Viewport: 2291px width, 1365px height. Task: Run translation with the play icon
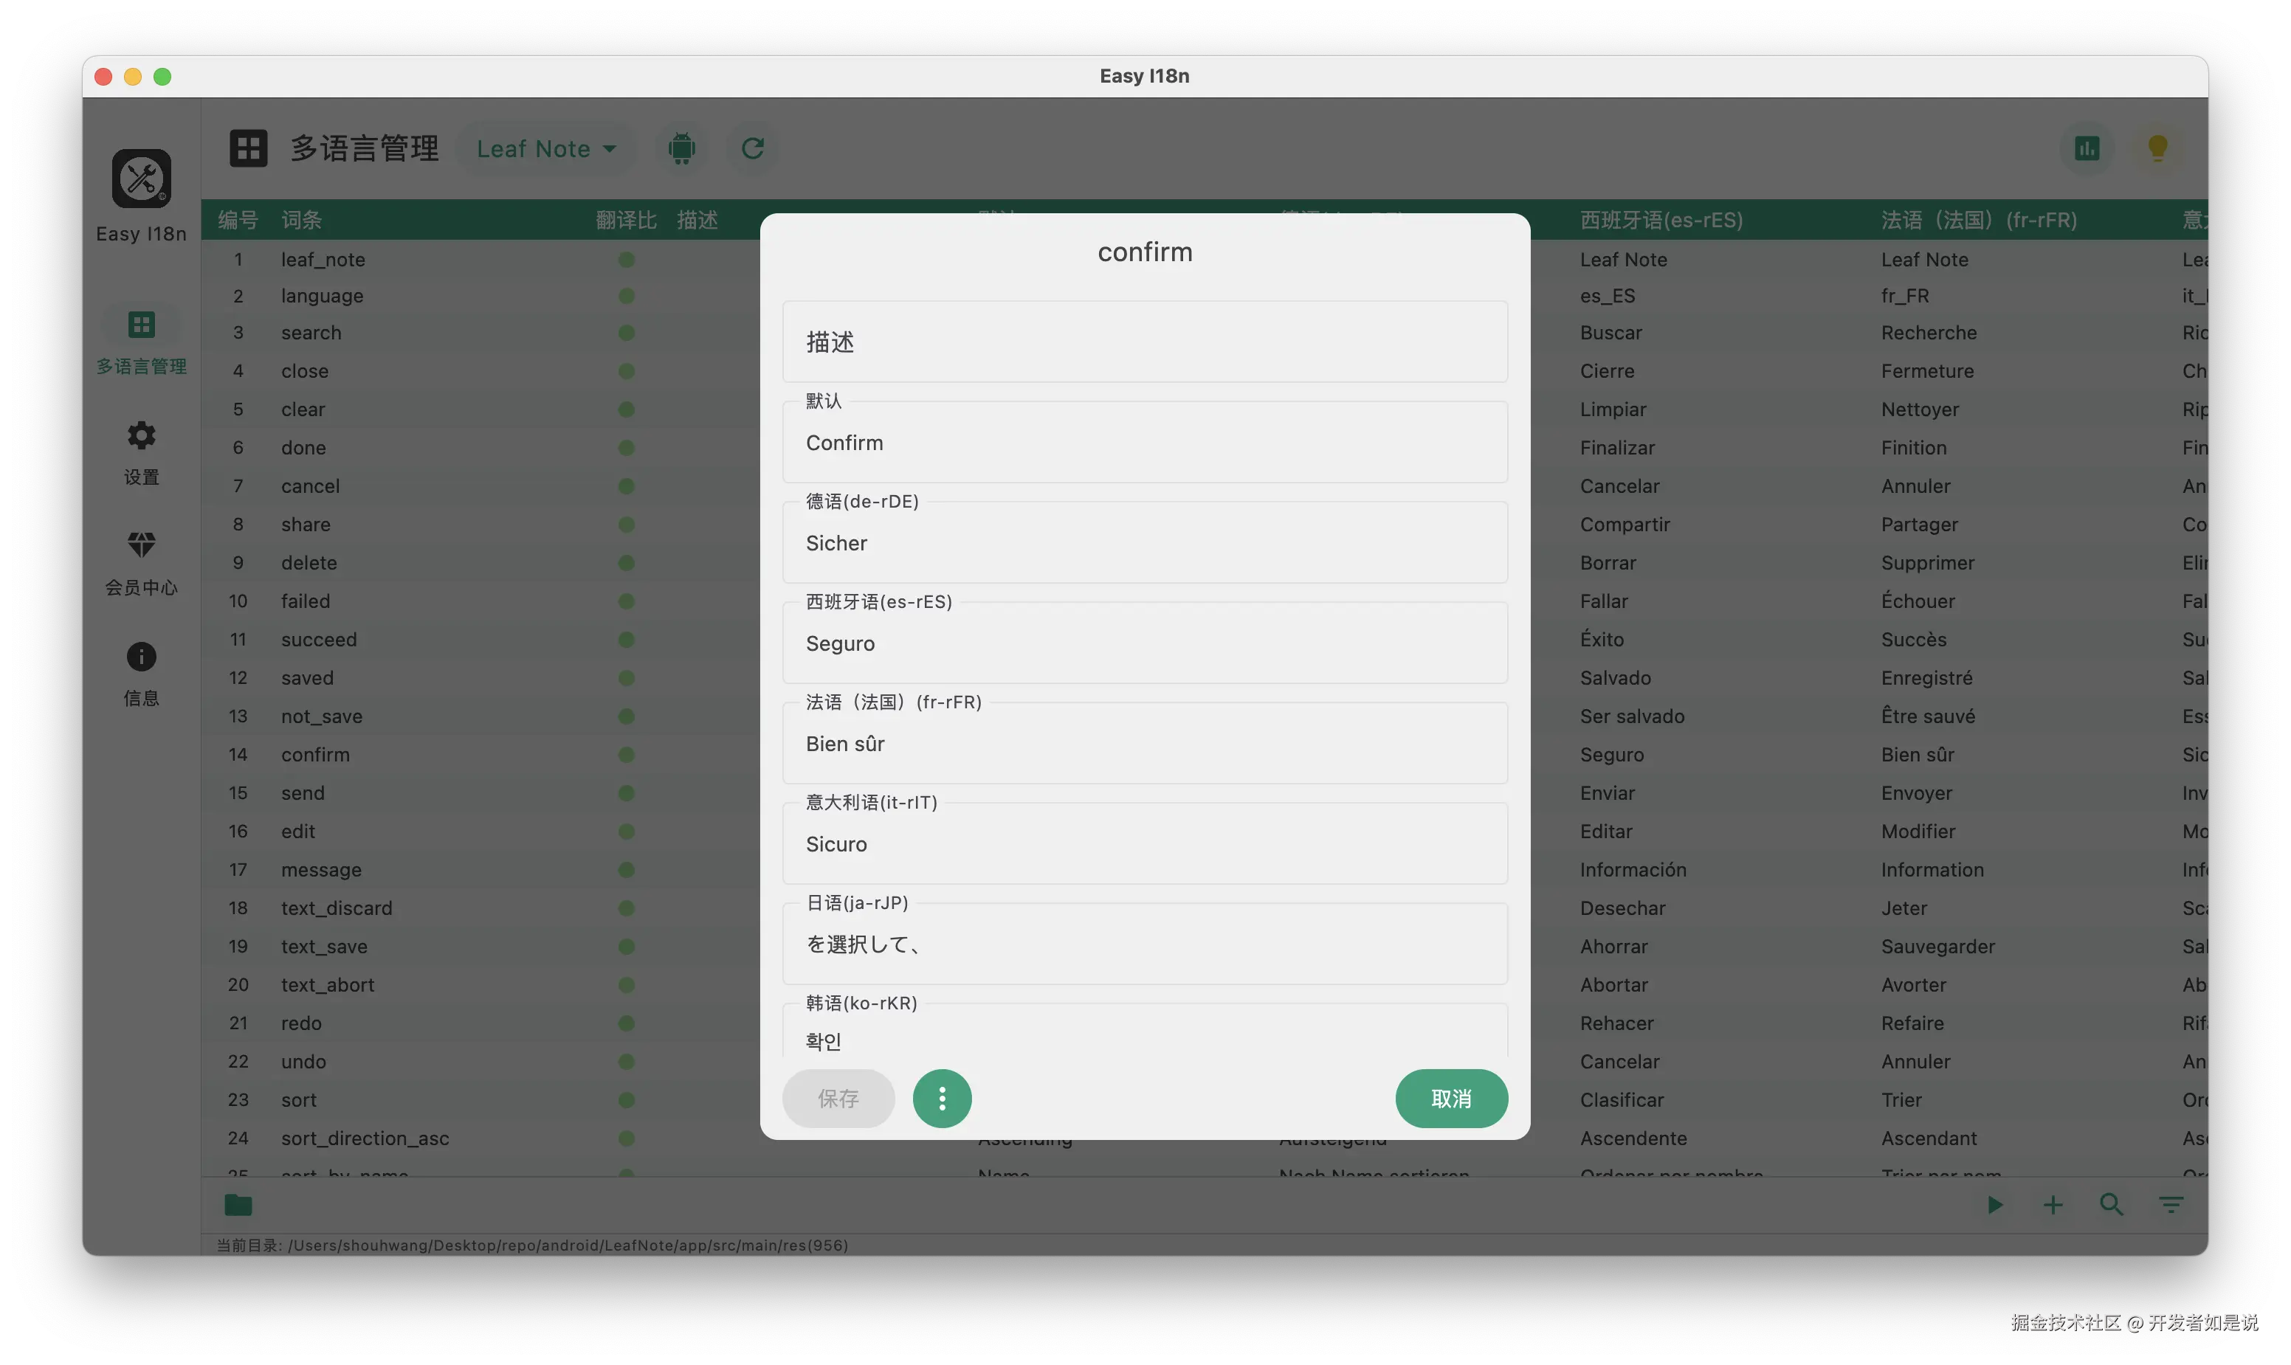pos(1994,1204)
